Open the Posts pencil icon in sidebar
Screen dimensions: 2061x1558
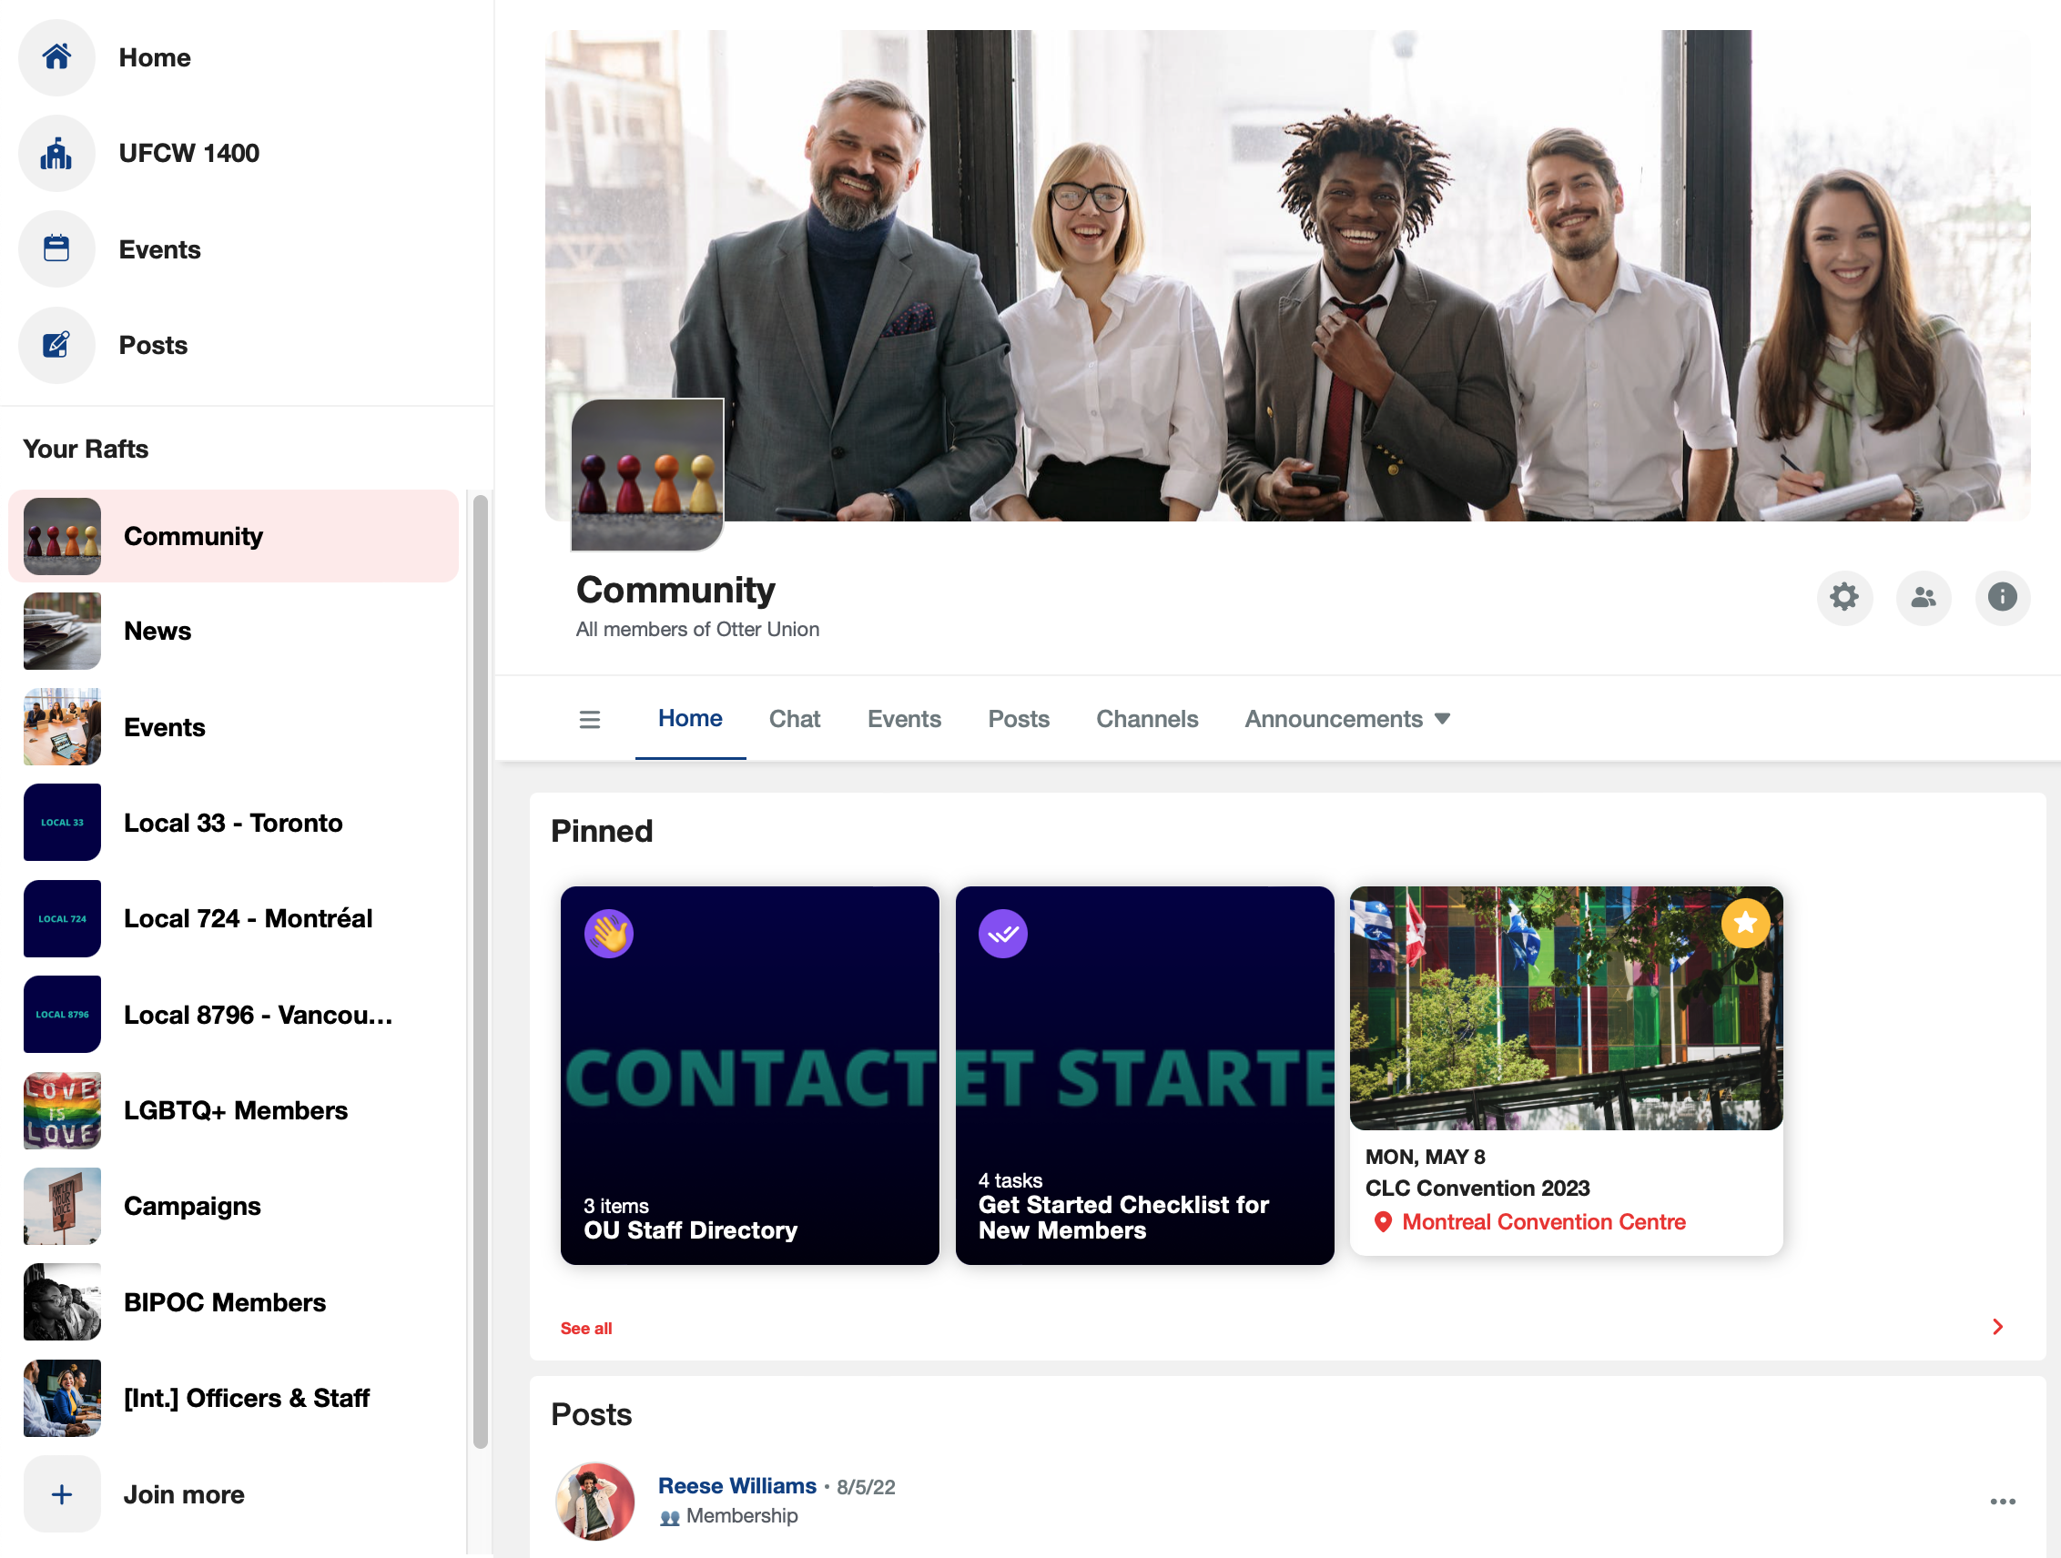[x=56, y=346]
